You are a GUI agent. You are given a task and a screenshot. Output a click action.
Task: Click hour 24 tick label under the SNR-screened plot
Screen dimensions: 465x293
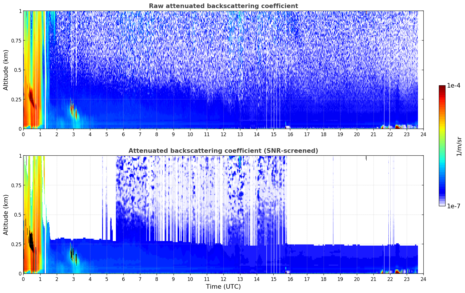pyautogui.click(x=423, y=279)
